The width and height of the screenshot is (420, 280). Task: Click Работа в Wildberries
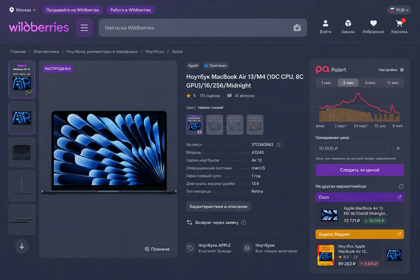(130, 10)
